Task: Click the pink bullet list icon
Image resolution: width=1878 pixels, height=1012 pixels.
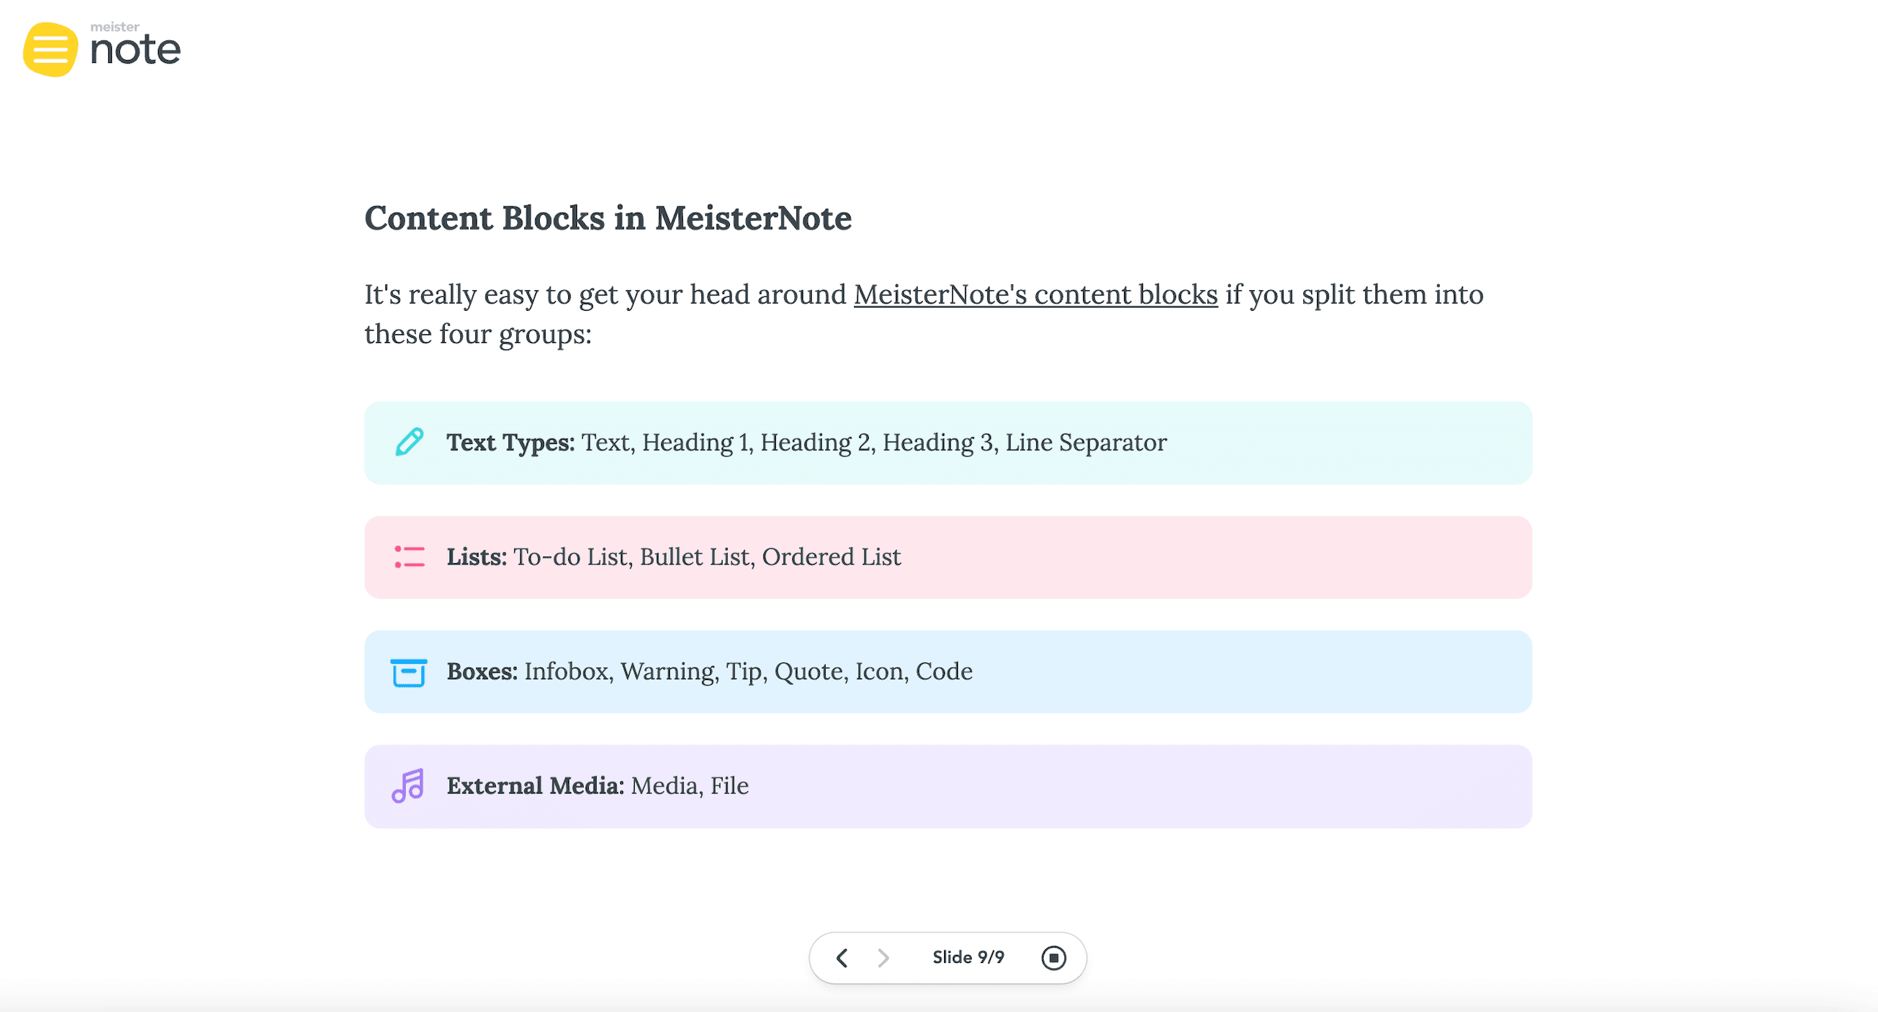Action: click(x=409, y=557)
